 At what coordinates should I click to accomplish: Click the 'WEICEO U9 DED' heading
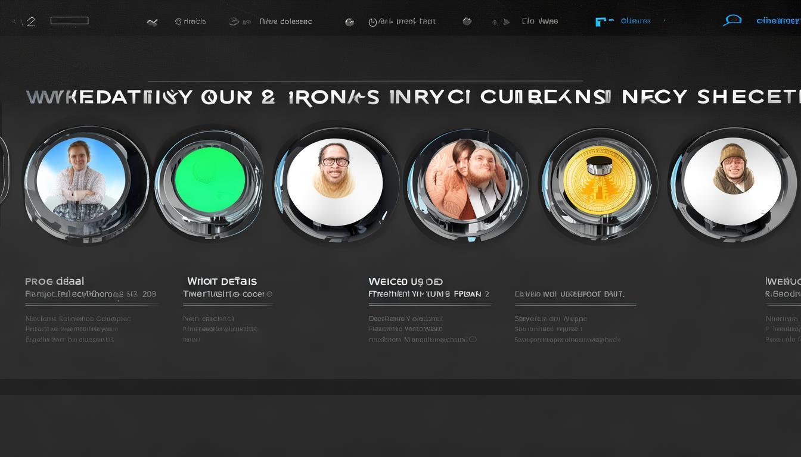pyautogui.click(x=405, y=281)
